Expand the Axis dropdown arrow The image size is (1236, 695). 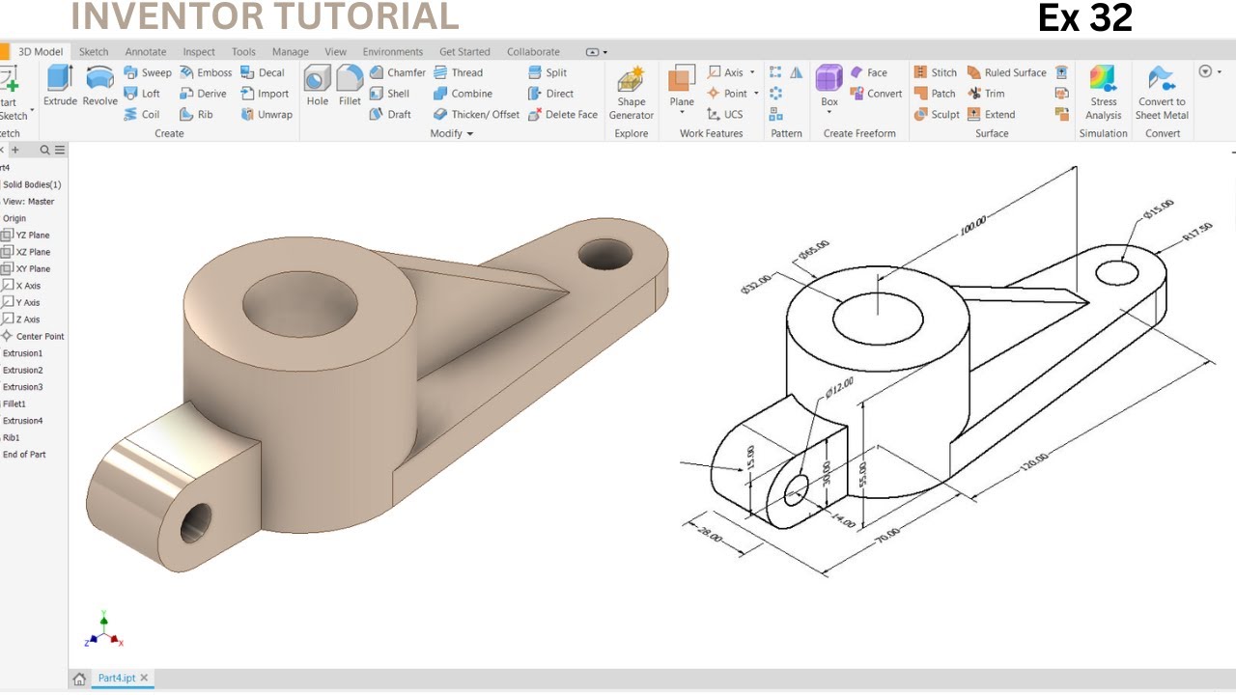[752, 72]
